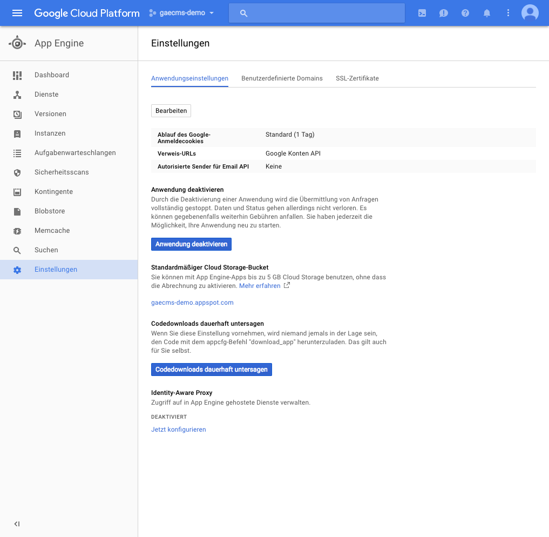Click the Bearbeiten button
This screenshot has width=549, height=537.
171,111
